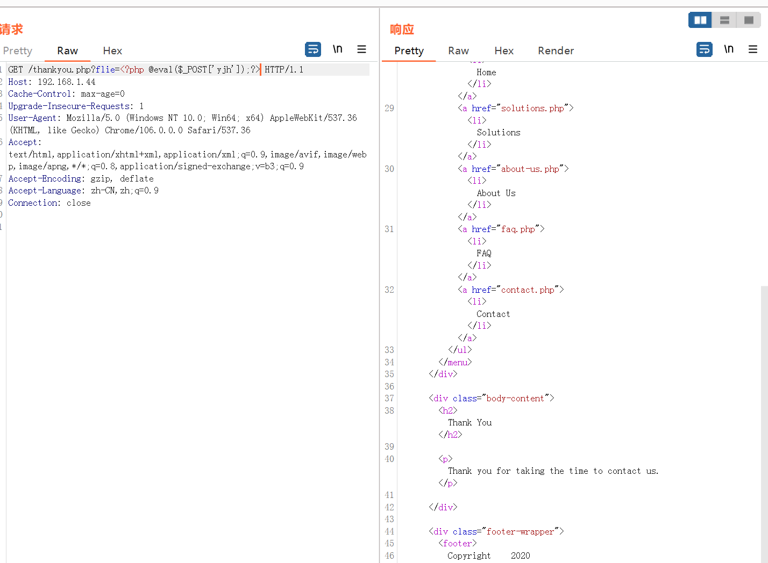The image size is (768, 563).
Task: Click the Accept-Language header line
Action: (x=83, y=190)
